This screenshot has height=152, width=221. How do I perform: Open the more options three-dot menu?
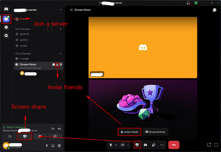tap(162, 145)
